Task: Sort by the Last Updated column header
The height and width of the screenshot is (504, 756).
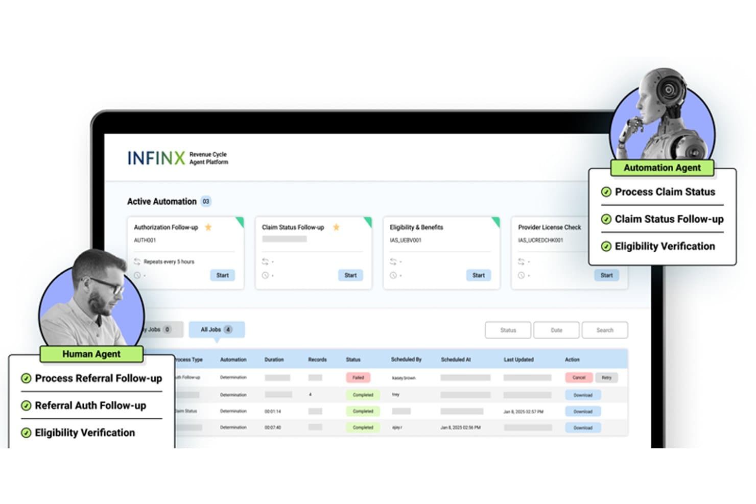Action: [518, 359]
